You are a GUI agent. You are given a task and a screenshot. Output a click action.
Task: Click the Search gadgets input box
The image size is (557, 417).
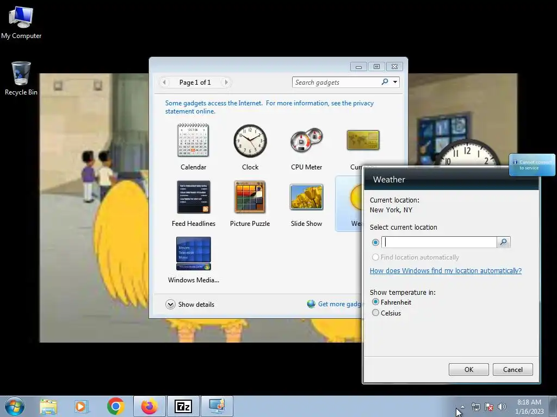tap(336, 83)
